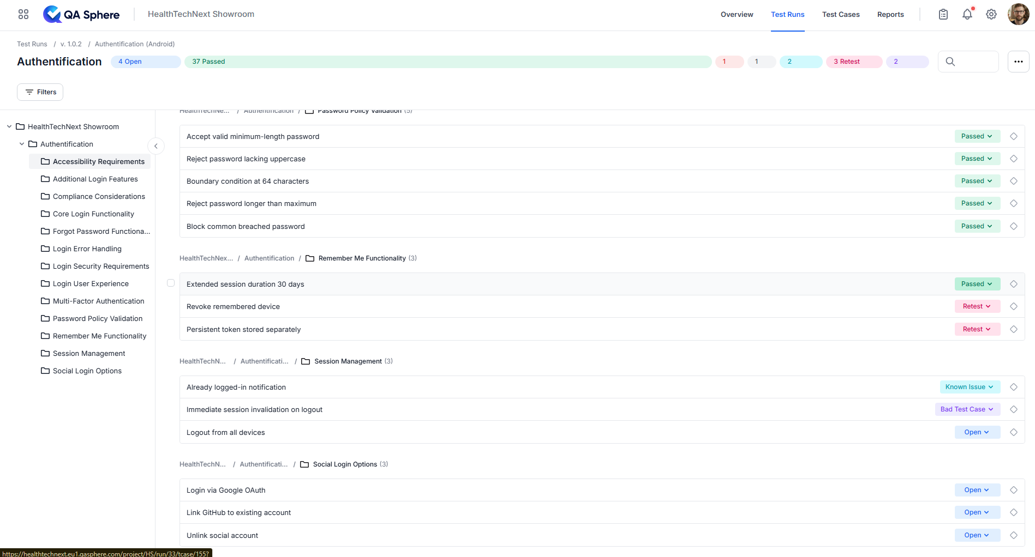
Task: Open the apps grid menu icon
Action: tap(23, 14)
